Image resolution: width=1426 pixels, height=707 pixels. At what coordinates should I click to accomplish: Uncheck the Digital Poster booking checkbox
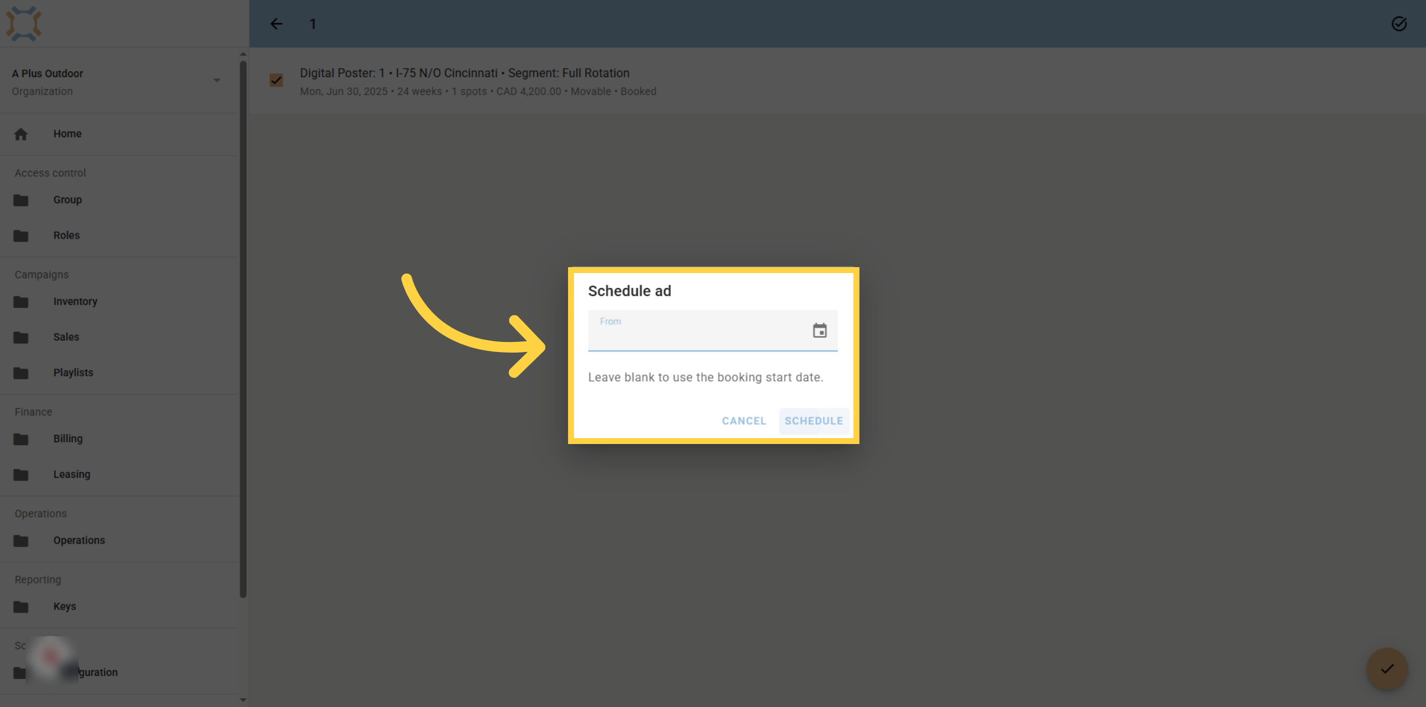coord(276,80)
